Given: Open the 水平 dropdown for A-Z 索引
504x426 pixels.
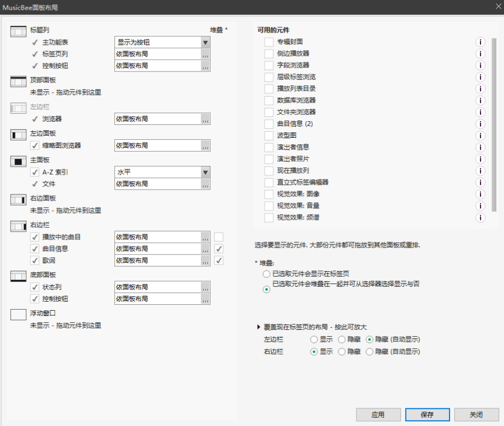Looking at the screenshot, I should pyautogui.click(x=205, y=172).
